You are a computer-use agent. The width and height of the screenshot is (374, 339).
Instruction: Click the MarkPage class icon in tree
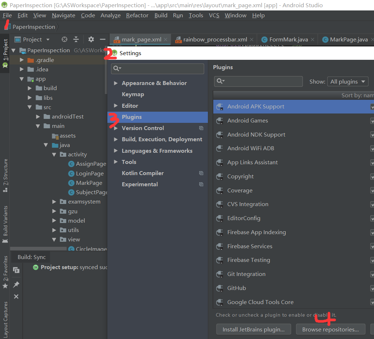pyautogui.click(x=71, y=183)
